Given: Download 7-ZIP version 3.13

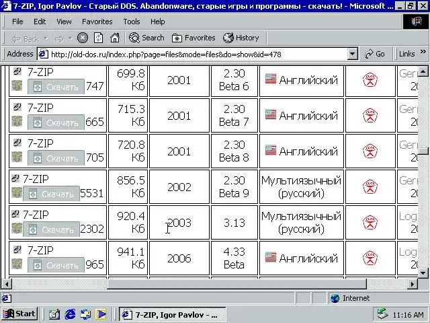Looking at the screenshot, I should (x=51, y=229).
